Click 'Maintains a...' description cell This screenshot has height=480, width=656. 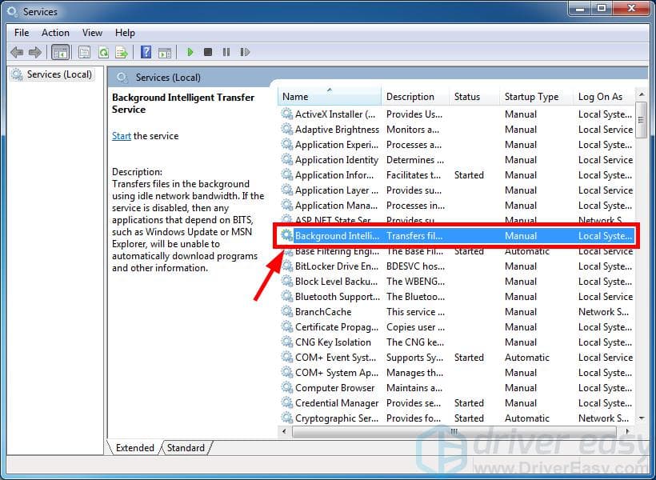pos(414,388)
